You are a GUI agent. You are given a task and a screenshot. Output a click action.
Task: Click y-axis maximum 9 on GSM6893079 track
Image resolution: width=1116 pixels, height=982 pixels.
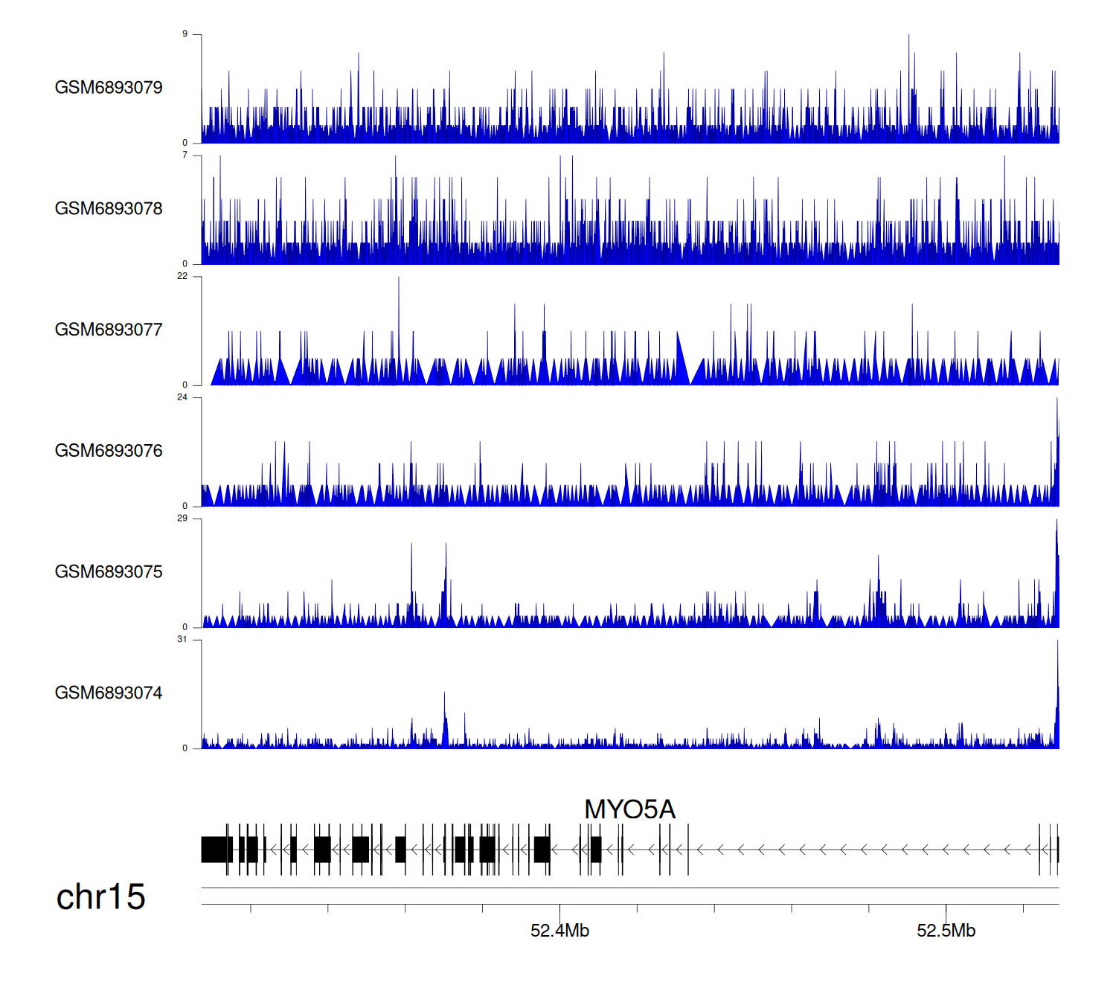coord(185,34)
